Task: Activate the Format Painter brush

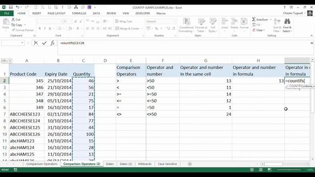Action: 23,30
